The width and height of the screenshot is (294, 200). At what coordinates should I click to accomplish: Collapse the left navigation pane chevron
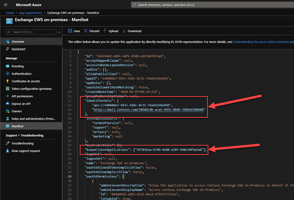click(x=59, y=32)
